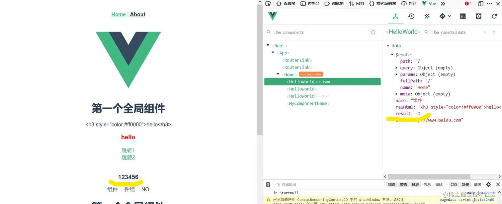502x204 pixels.
Task: Activate the element picker icon
Action: [x=268, y=4]
